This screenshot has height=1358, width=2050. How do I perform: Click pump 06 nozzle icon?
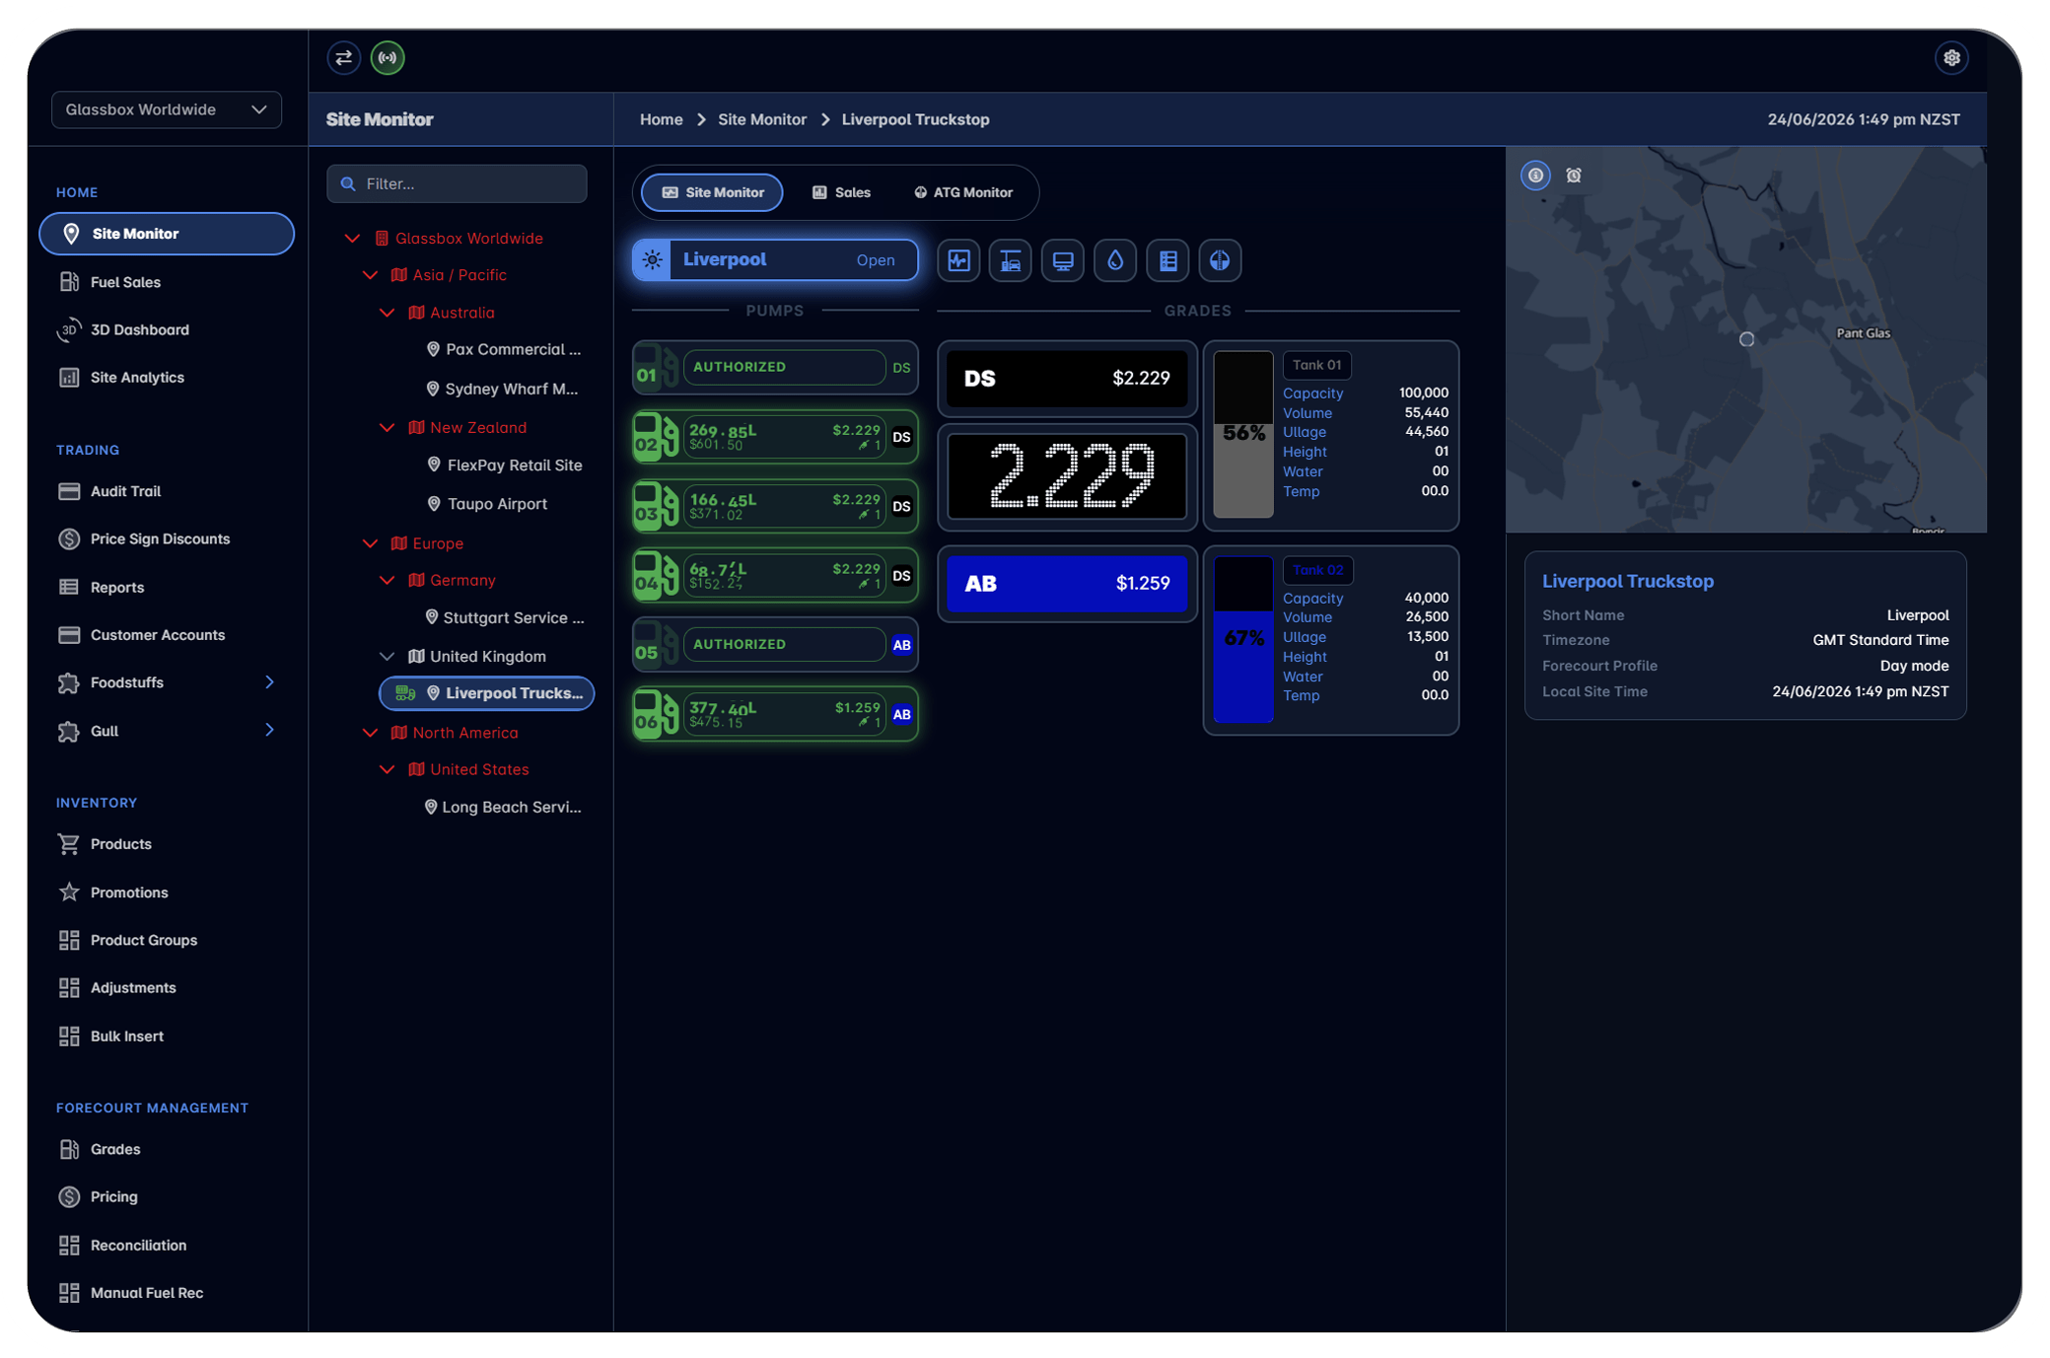click(656, 714)
